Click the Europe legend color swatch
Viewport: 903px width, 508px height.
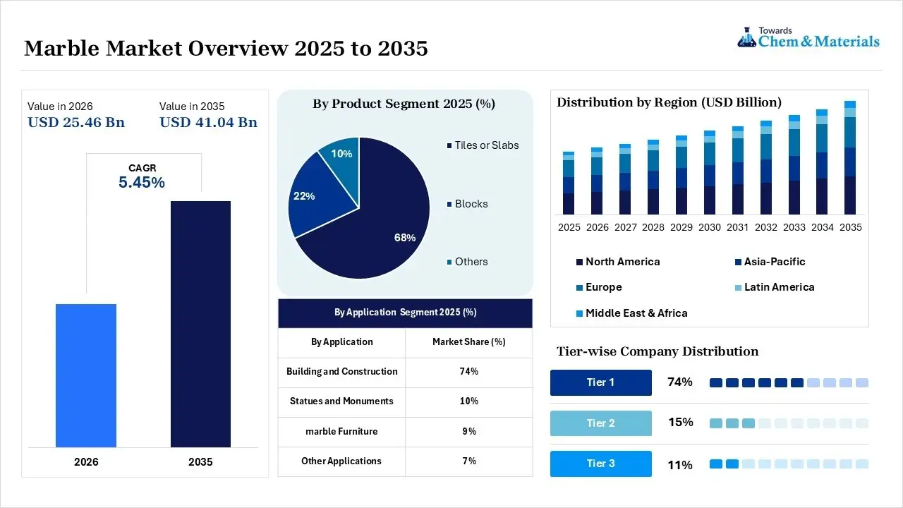(579, 287)
